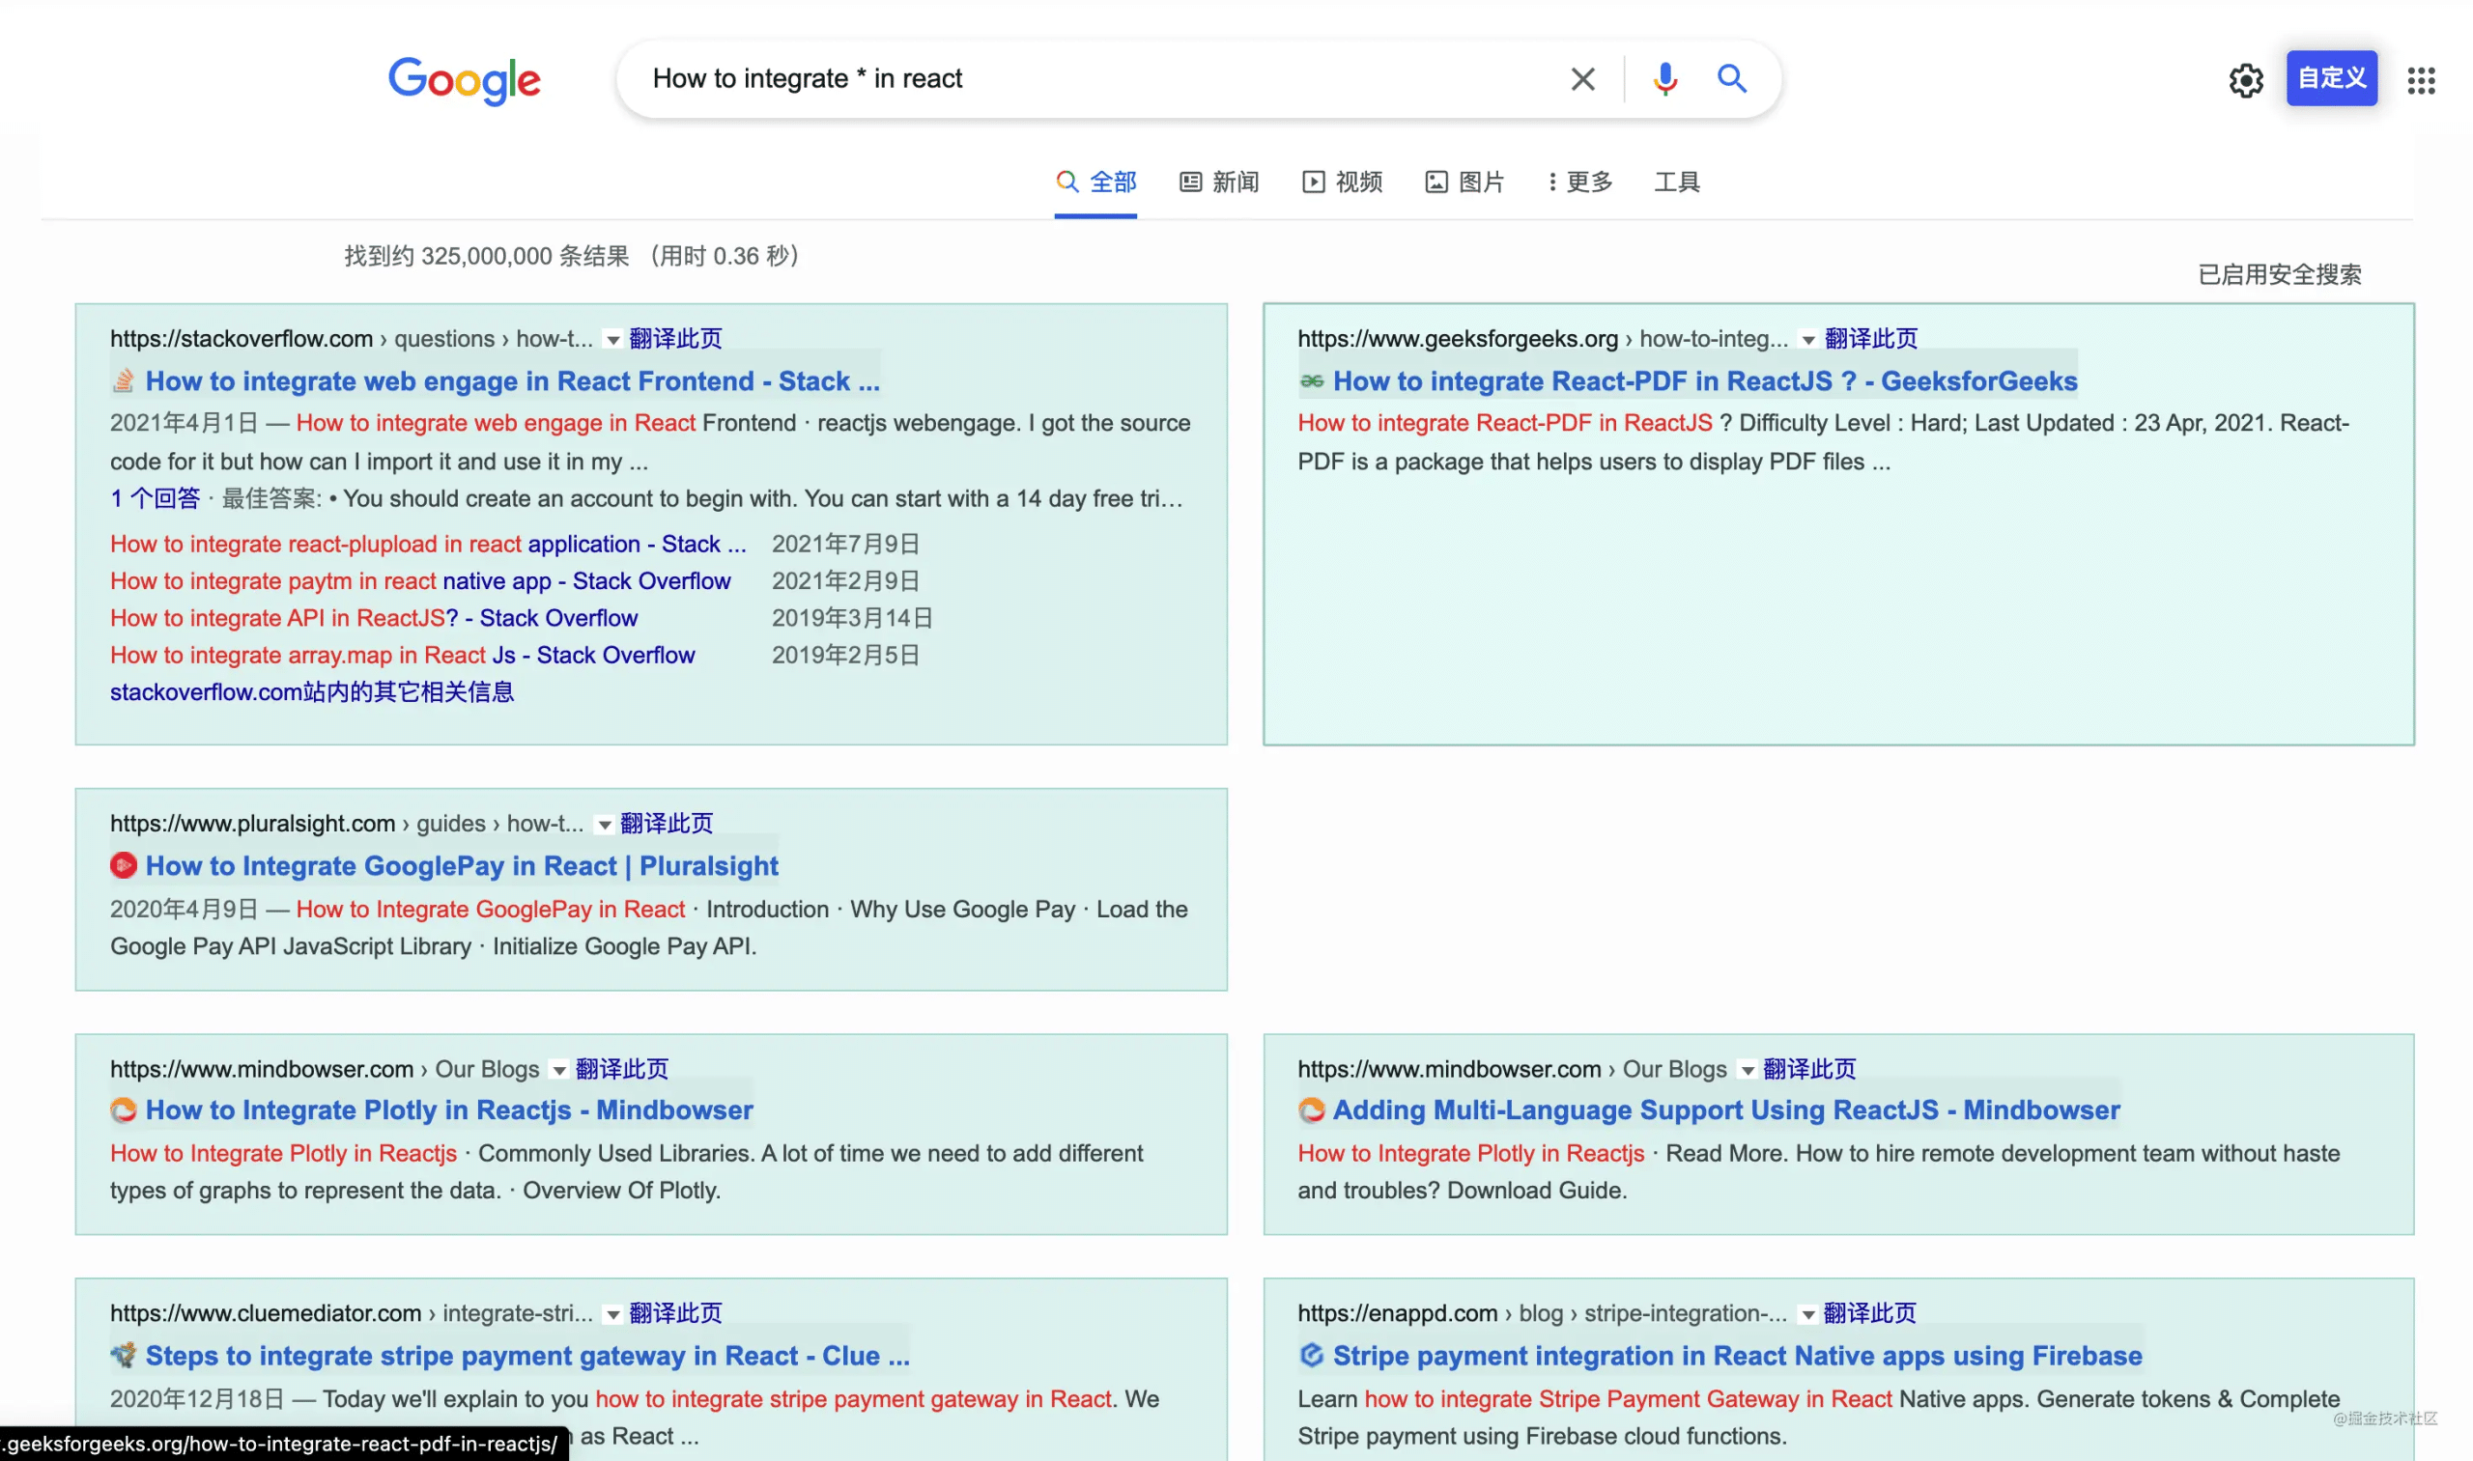Viewport: 2473px width, 1461px height.
Task: Open the Google apps grid icon
Action: tap(2421, 80)
